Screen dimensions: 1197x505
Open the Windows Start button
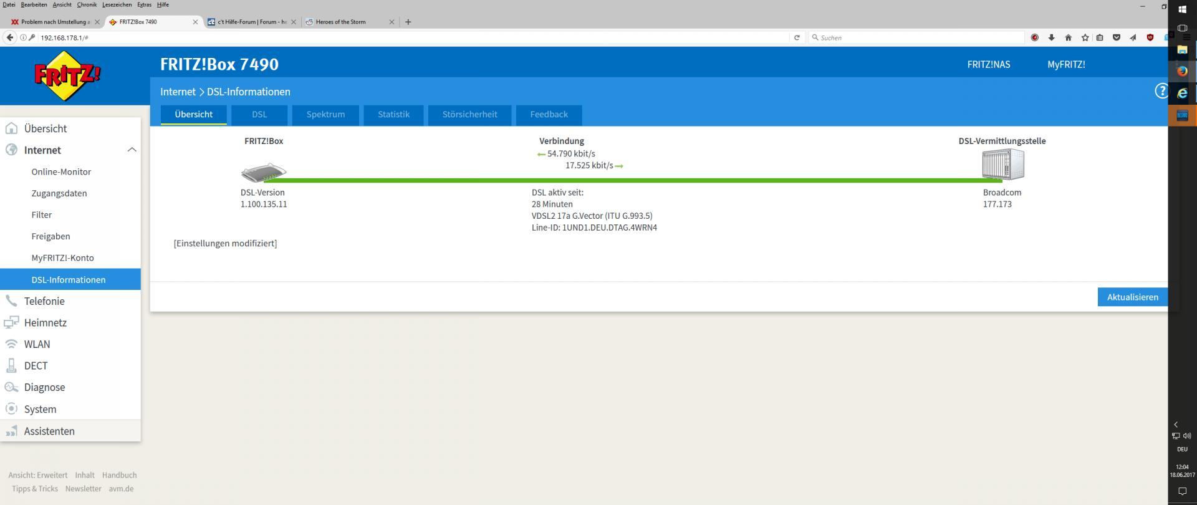tap(1182, 9)
